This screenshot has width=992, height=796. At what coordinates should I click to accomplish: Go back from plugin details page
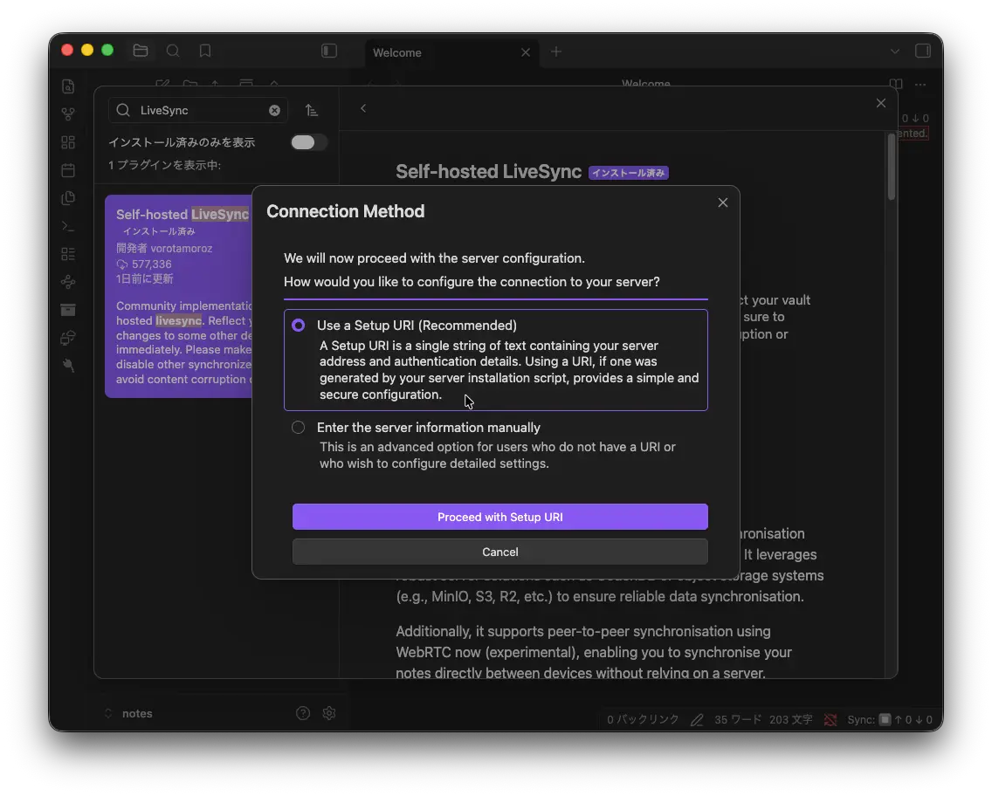point(363,108)
